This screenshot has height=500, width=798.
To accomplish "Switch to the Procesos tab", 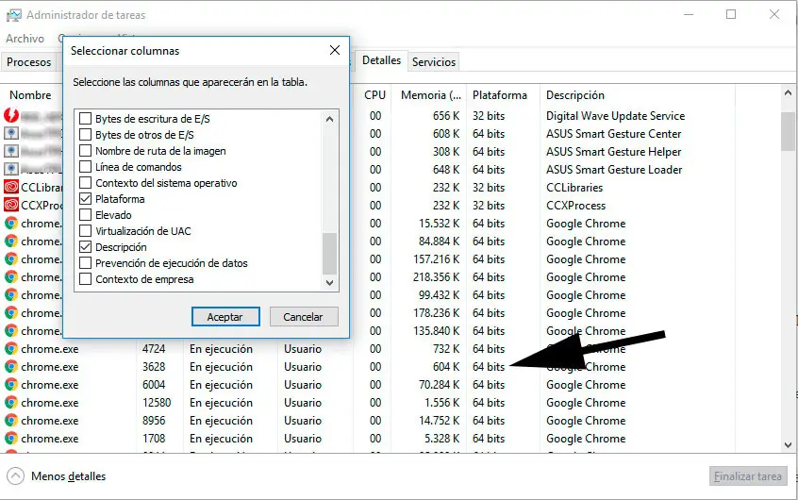I will [x=29, y=62].
